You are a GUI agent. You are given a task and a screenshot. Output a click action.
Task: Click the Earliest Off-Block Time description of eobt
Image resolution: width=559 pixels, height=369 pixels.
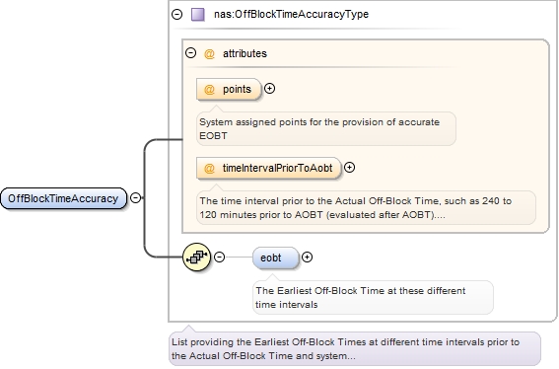373,298
